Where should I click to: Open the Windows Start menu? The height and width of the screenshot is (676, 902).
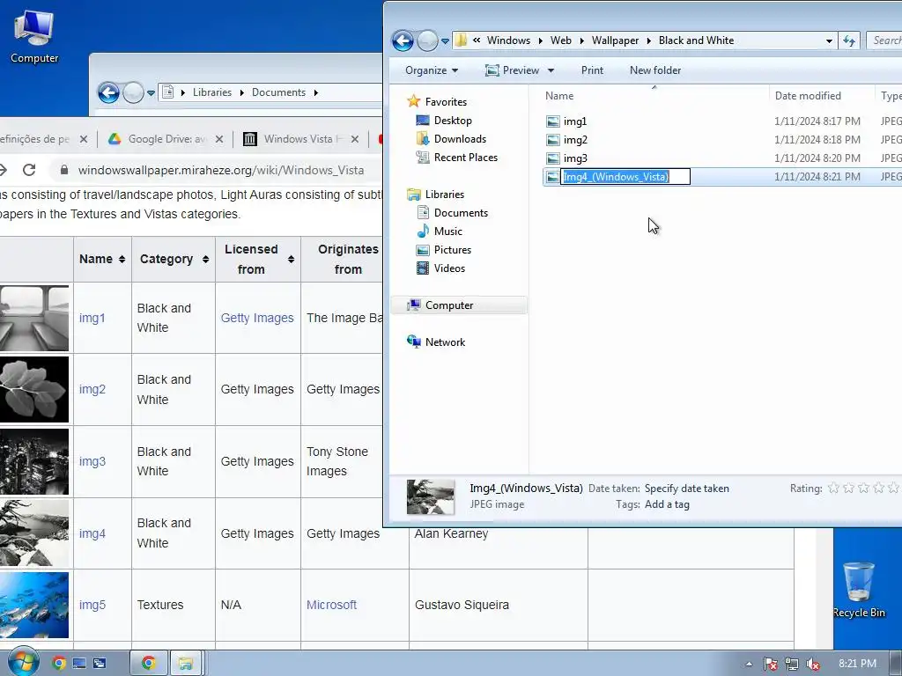click(24, 663)
